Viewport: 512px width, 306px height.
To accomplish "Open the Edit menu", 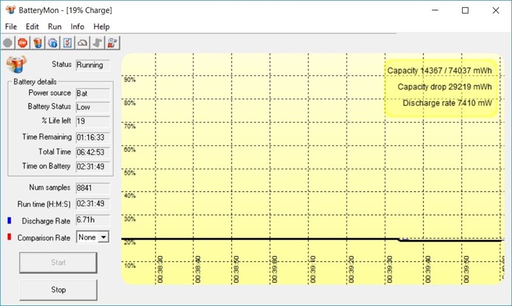I will coord(33,27).
